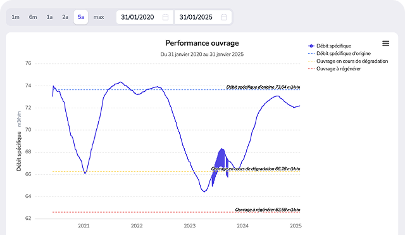This screenshot has width=405, height=235.
Task: Select the 1a time range
Action: coord(49,17)
